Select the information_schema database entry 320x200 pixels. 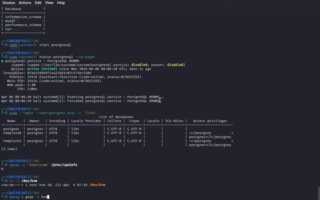(23, 17)
